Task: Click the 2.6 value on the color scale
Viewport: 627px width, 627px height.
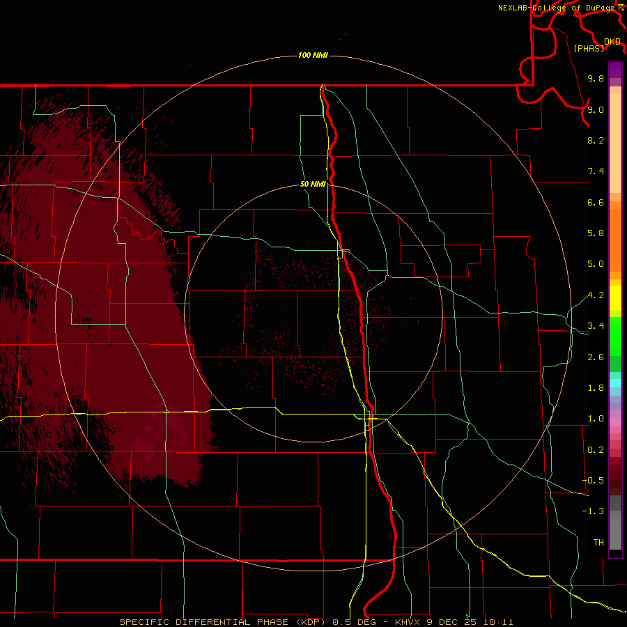Action: pos(596,357)
